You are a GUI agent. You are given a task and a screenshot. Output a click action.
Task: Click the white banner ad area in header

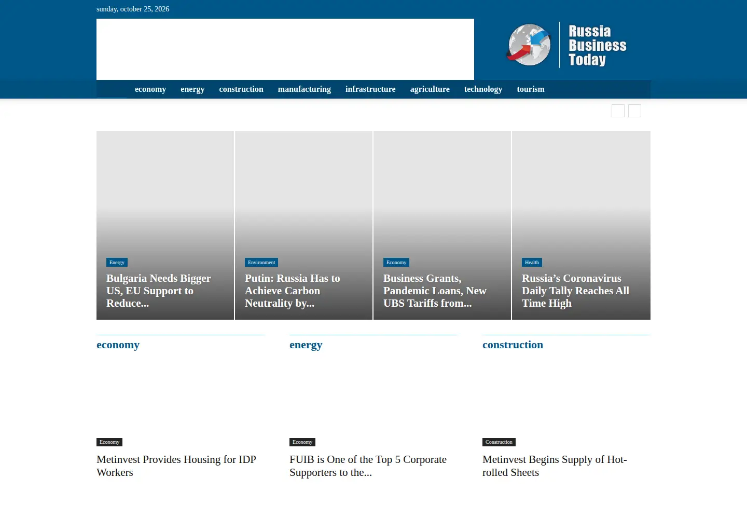coord(285,49)
